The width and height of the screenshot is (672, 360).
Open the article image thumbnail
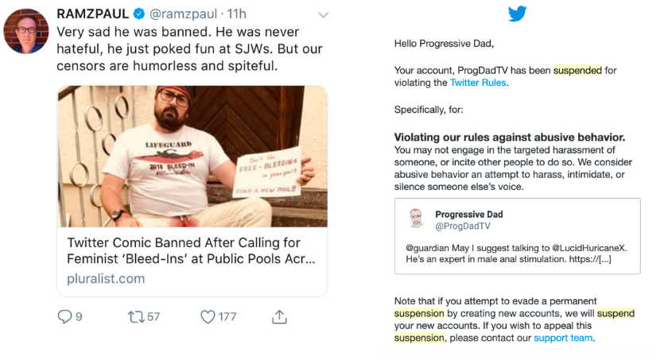[x=192, y=157]
